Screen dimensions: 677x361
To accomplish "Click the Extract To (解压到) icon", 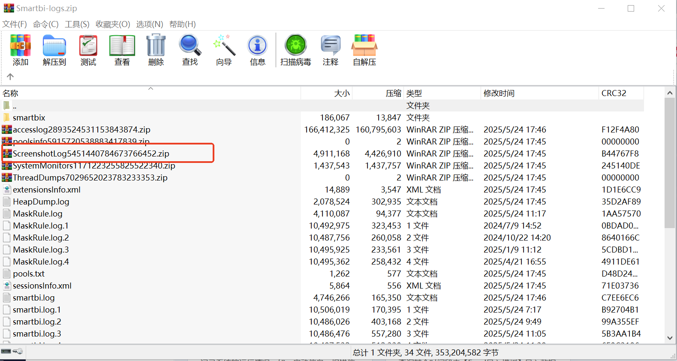I will [x=54, y=45].
